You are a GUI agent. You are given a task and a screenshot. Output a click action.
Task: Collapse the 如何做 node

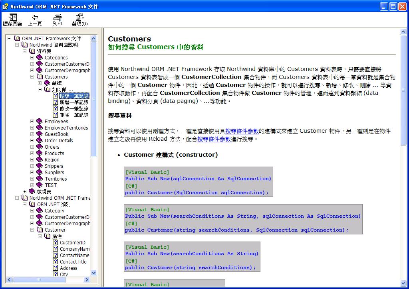(x=40, y=90)
